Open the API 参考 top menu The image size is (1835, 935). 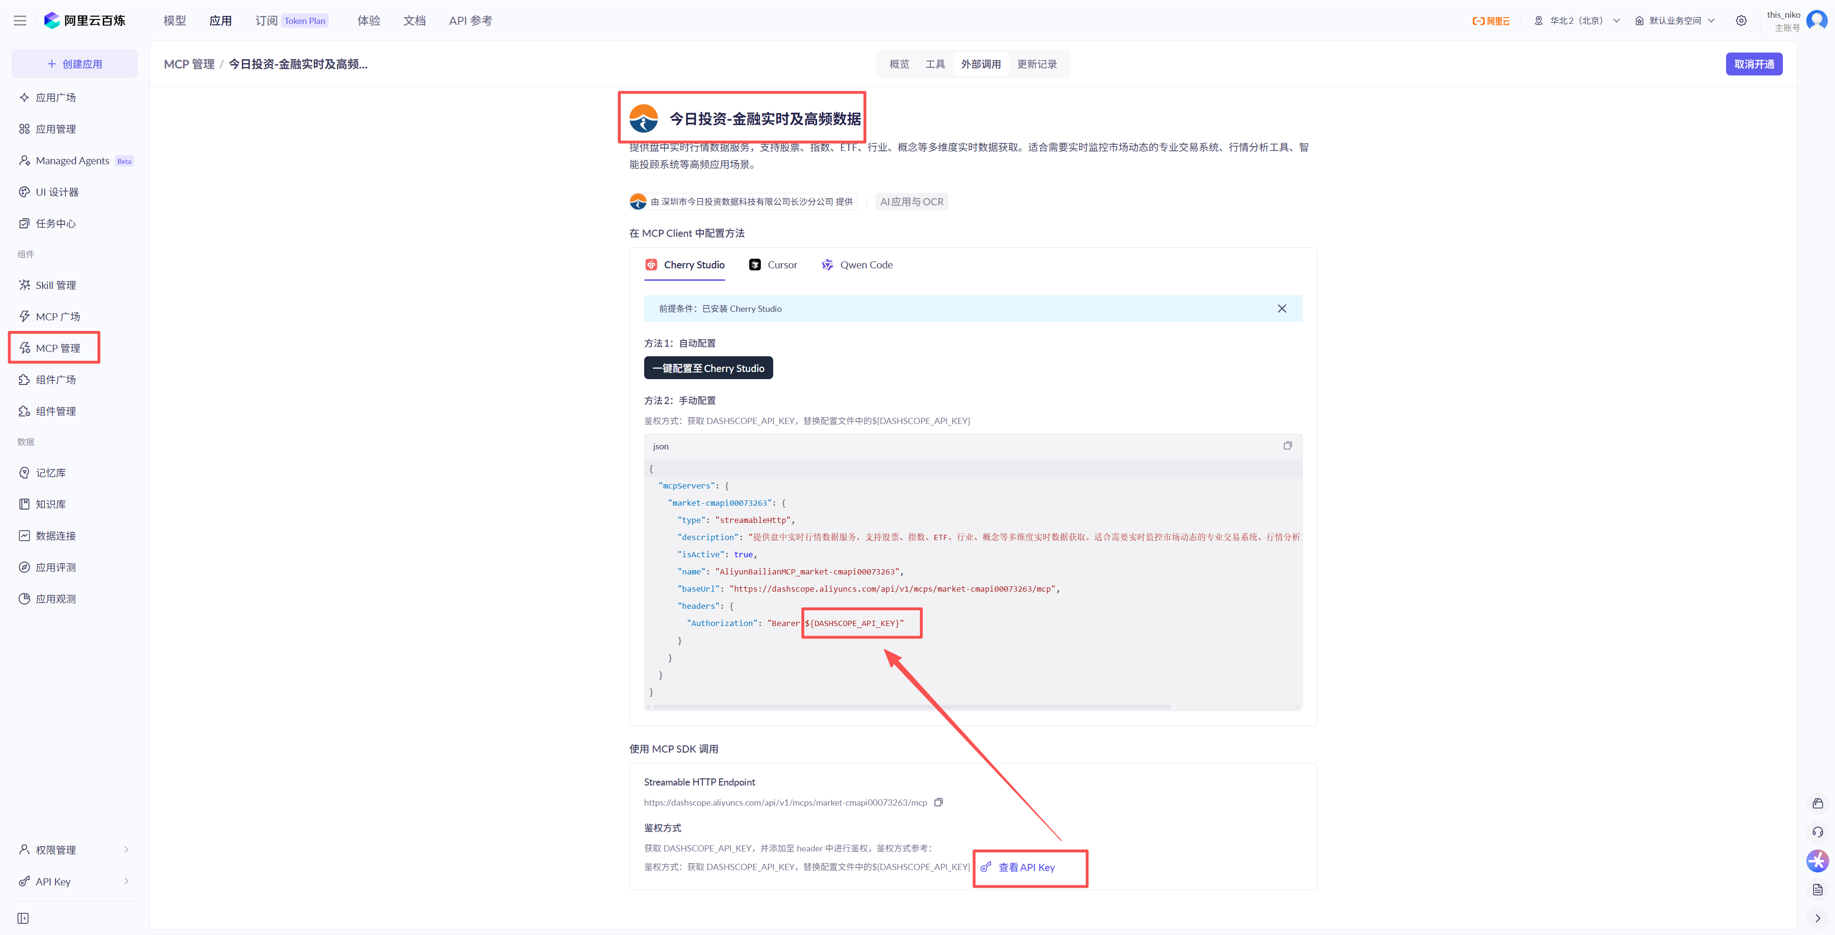click(470, 21)
